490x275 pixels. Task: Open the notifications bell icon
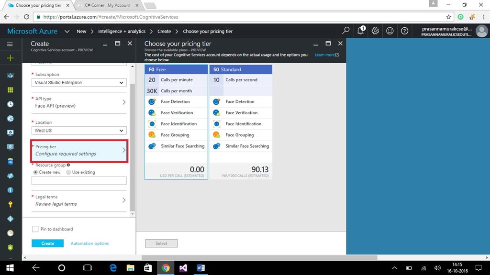361,30
